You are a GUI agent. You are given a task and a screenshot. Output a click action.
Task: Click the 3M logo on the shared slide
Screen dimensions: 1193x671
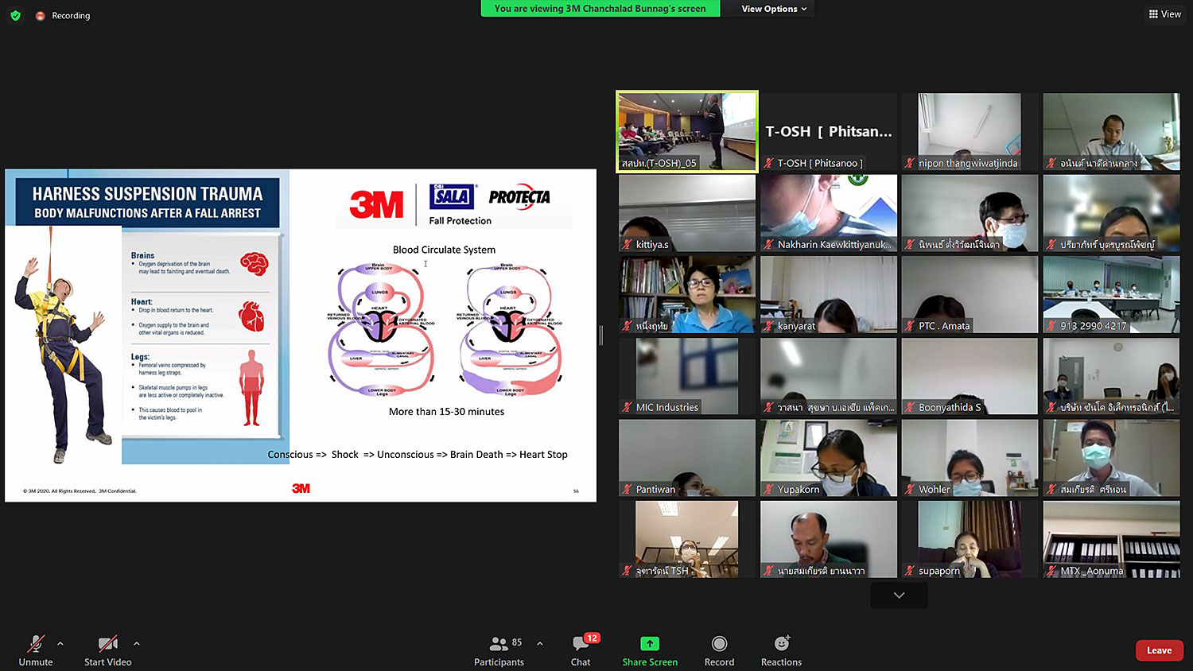tap(376, 204)
